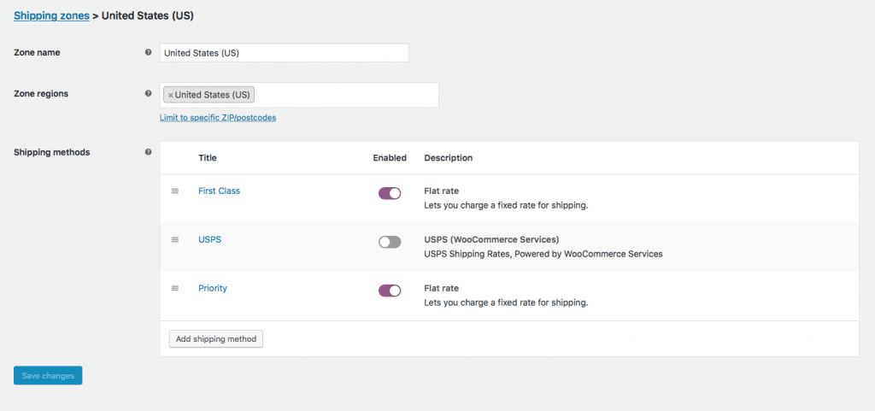875x411 pixels.
Task: Click help icon next to Zone name
Action: coord(148,53)
